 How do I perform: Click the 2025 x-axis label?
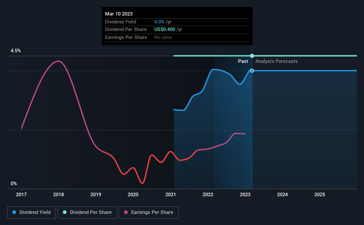click(320, 194)
